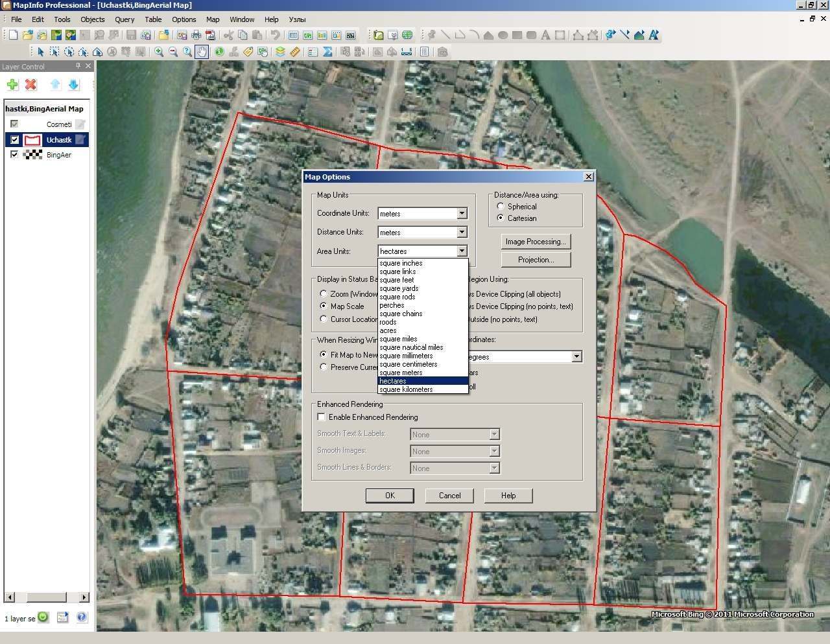Viewport: 830px width, 644px height.
Task: Expand the Distance Units dropdown
Action: click(462, 232)
